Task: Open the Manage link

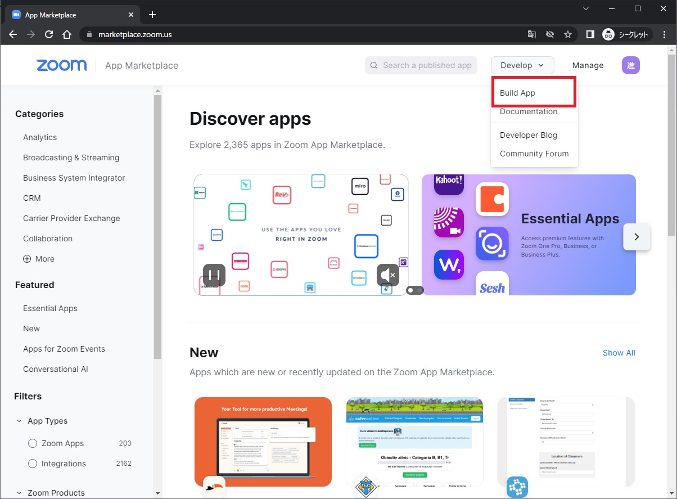Action: click(588, 65)
